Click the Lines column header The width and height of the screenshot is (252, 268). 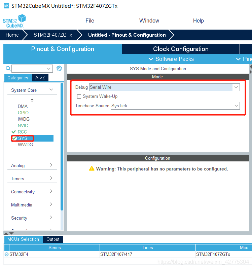click(148, 248)
